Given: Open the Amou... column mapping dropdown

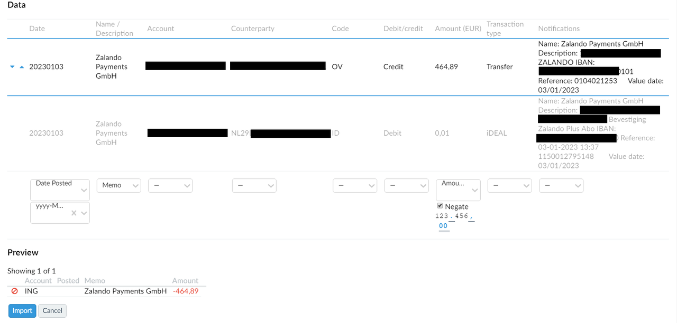Looking at the screenshot, I should click(458, 190).
